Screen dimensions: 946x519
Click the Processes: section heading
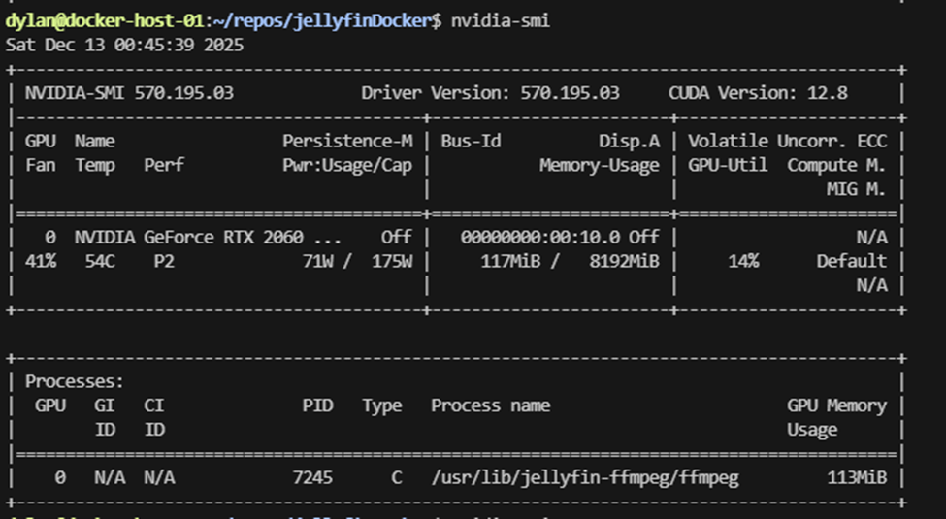75,381
